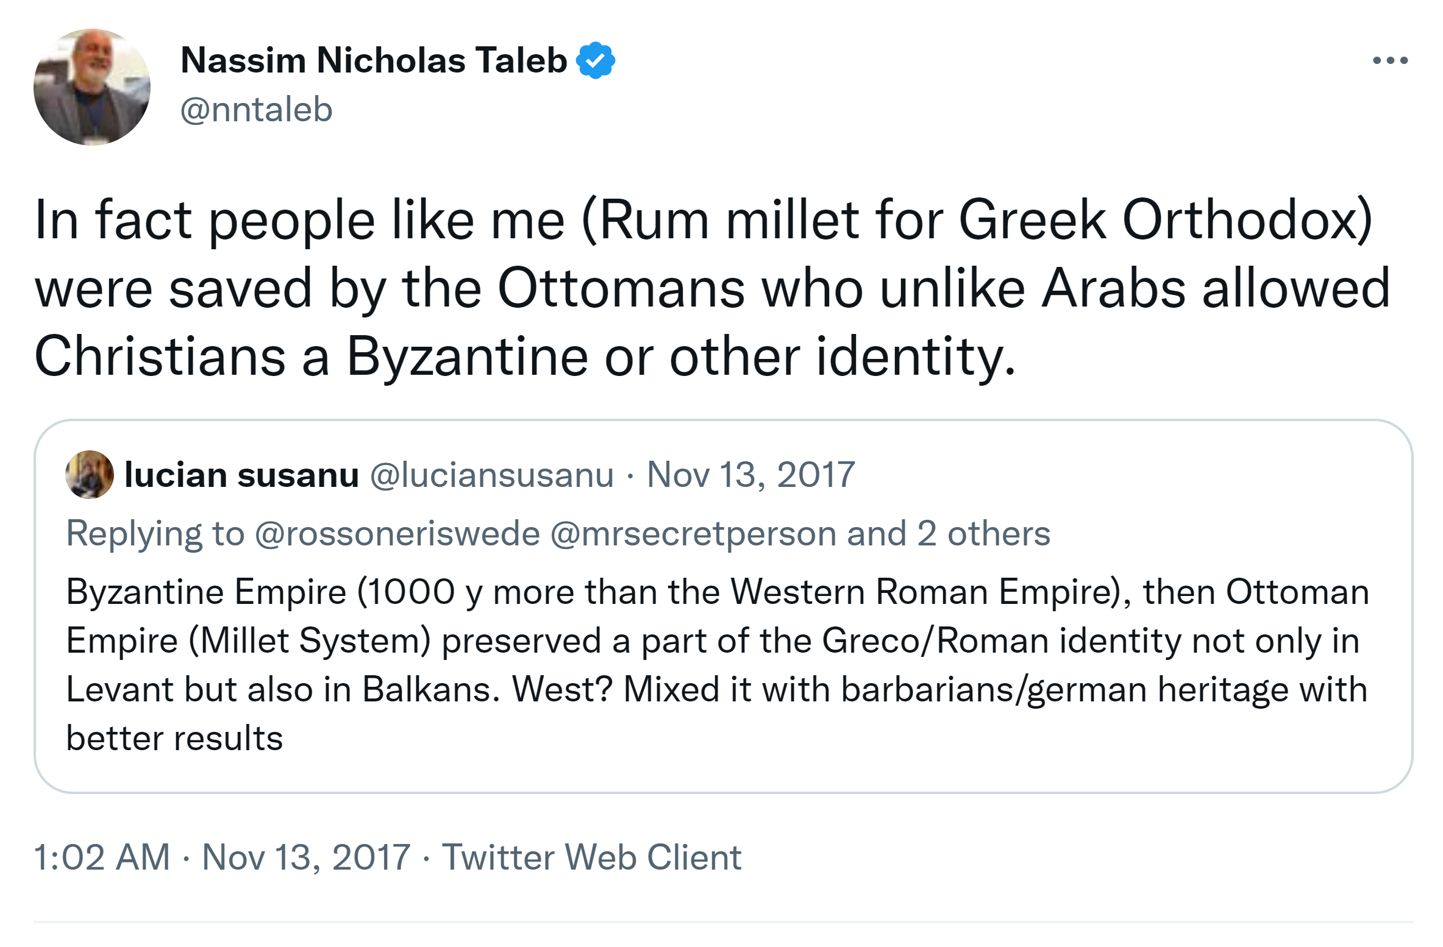Open the three-dot more options menu
Viewport: 1443px width, 947px height.
pyautogui.click(x=1390, y=60)
